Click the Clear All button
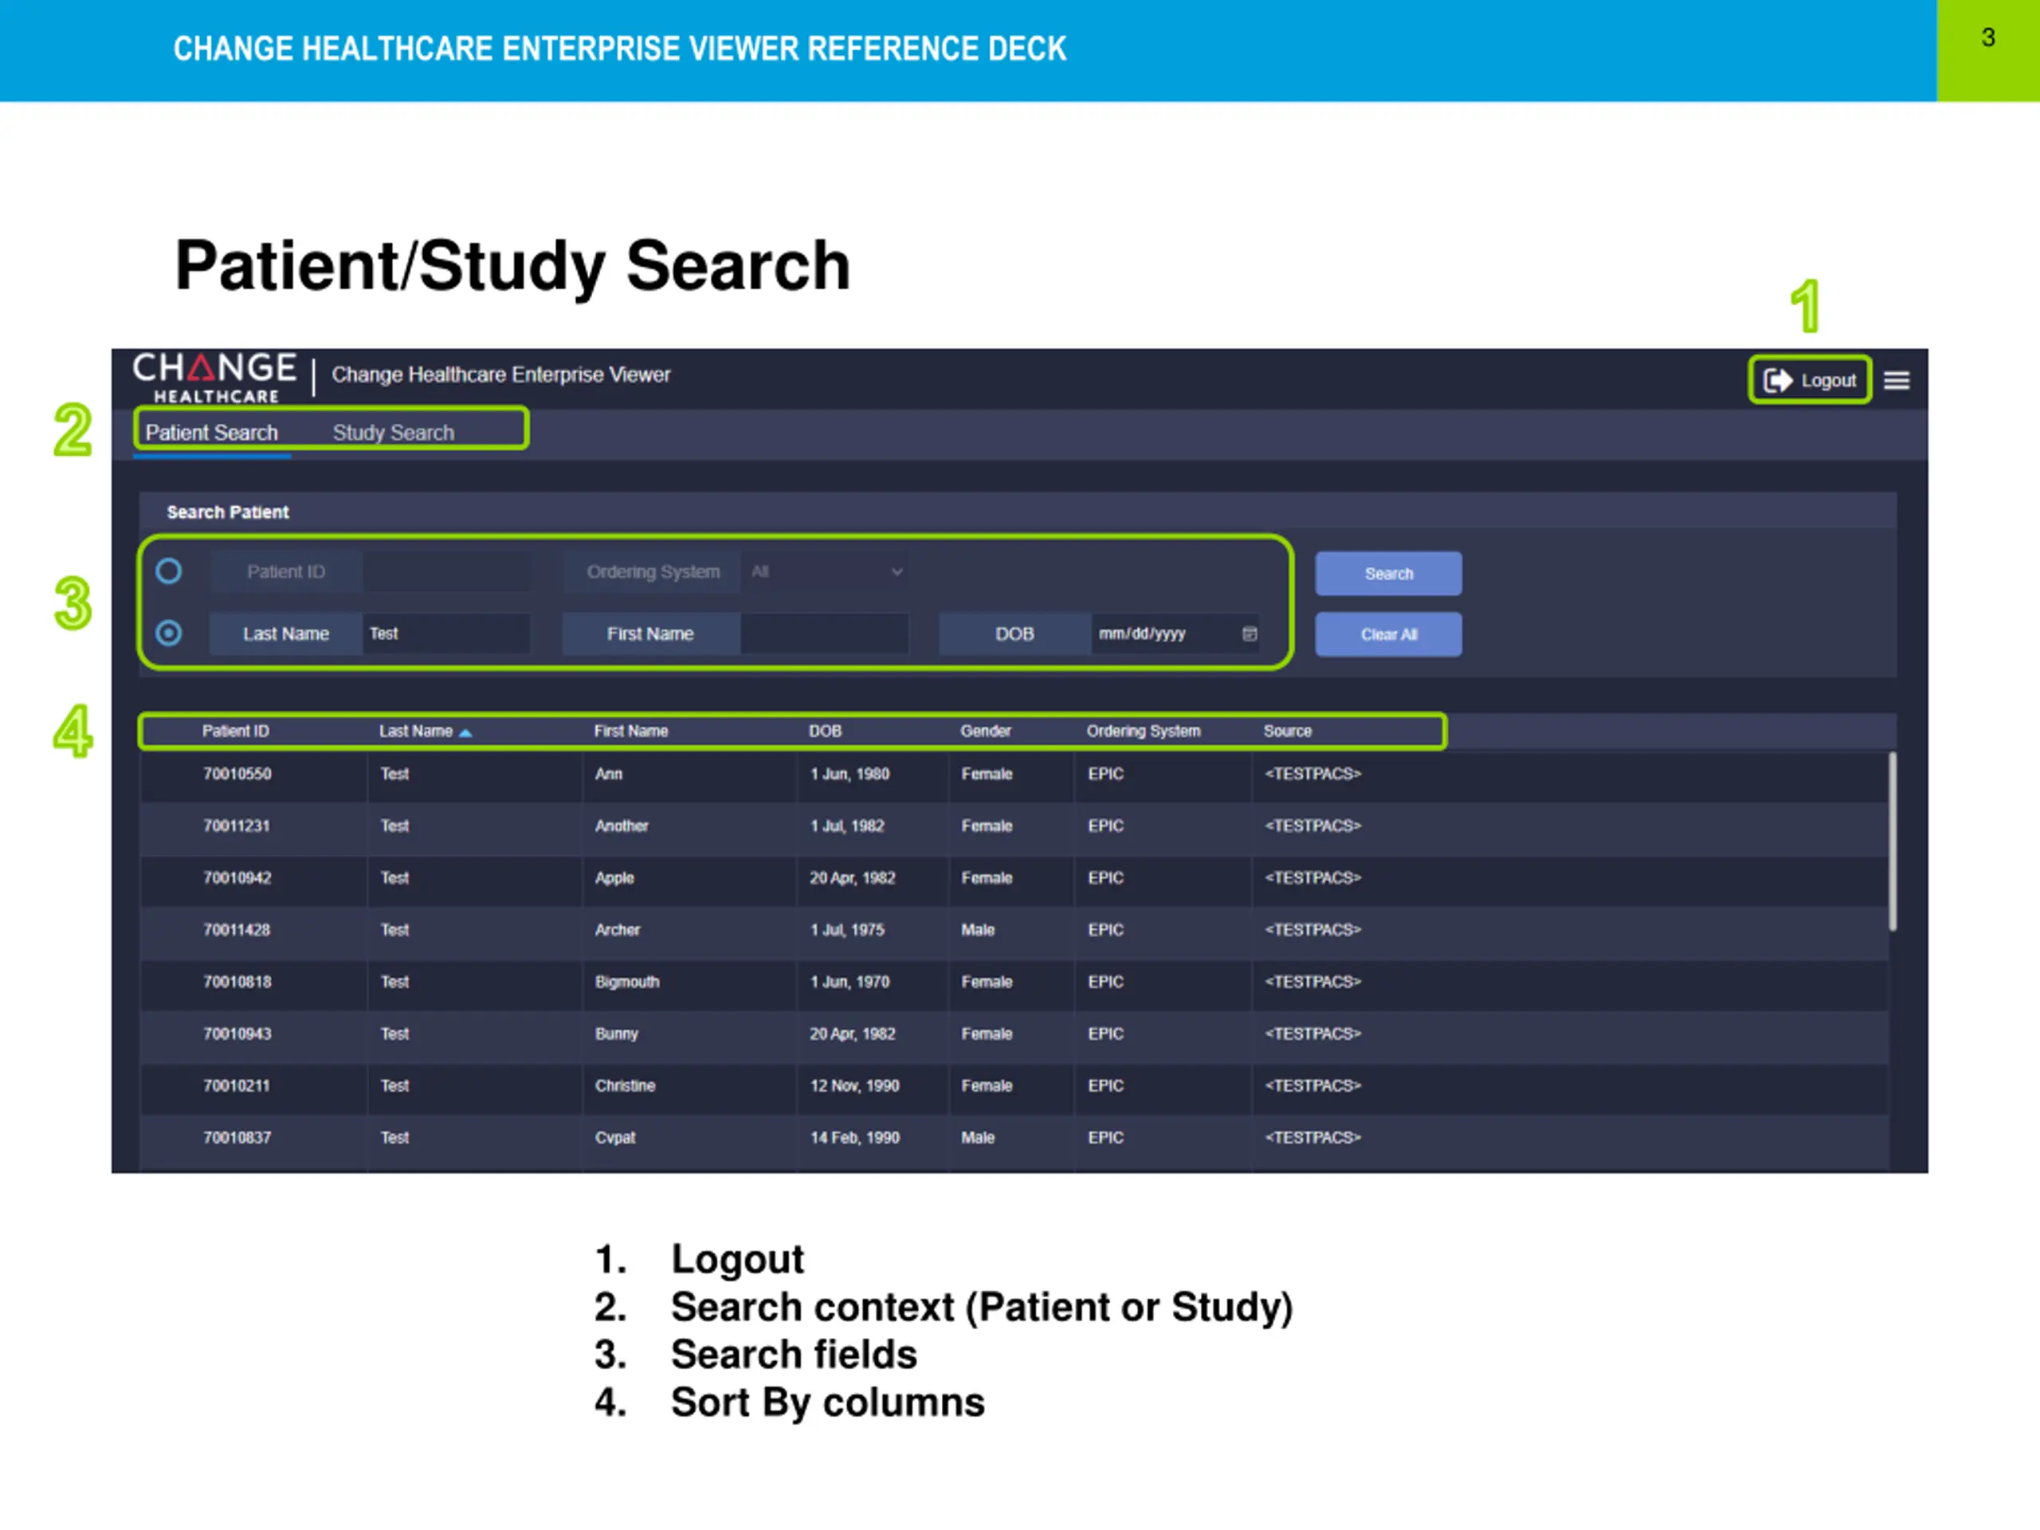 tap(1388, 634)
